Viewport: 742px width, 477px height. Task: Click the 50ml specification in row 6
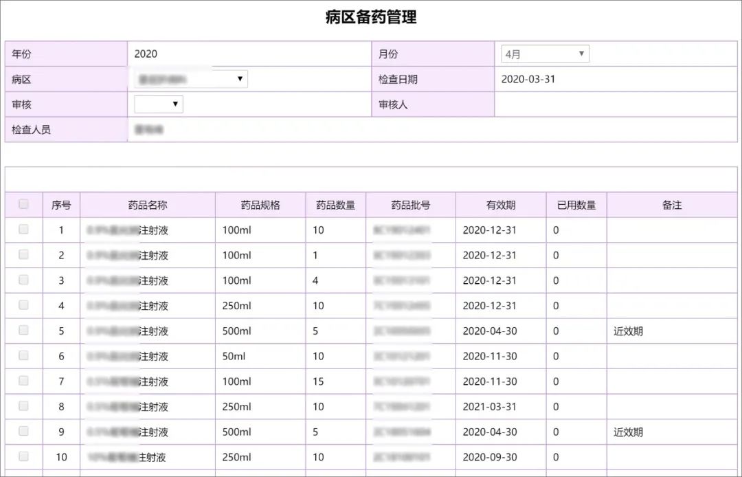234,356
